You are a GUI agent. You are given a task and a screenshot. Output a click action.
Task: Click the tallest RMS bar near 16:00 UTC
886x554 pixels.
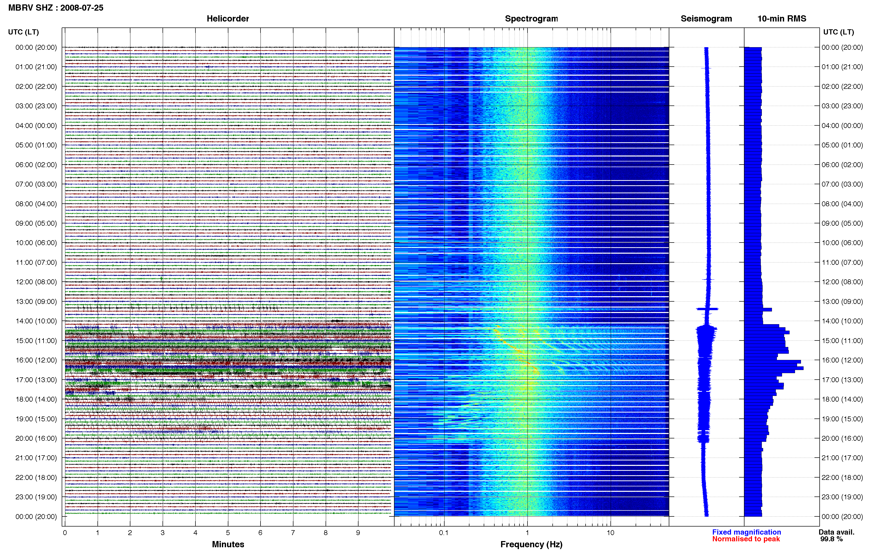774,368
